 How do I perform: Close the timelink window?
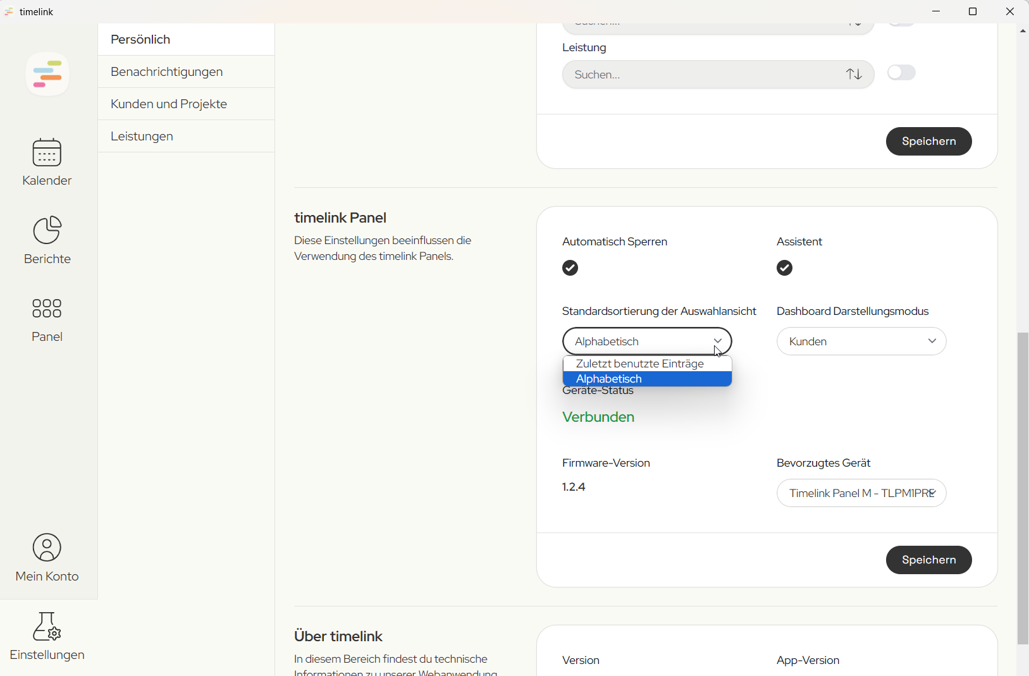click(1010, 11)
